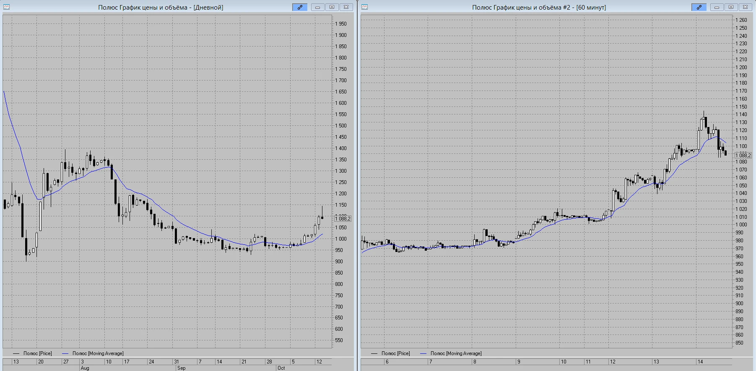Click the 550 price level on the daily axis
The width and height of the screenshot is (756, 371).
coord(339,340)
